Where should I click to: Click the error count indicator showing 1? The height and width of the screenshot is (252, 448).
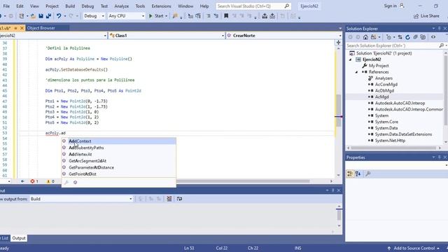[x=34, y=181]
